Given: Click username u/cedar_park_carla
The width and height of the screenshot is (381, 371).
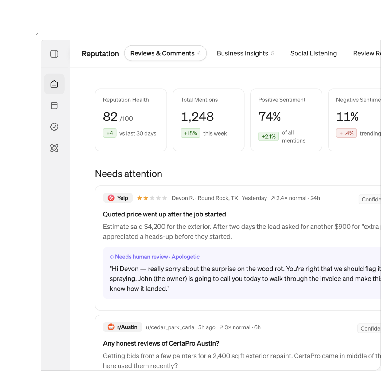Looking at the screenshot, I should point(170,327).
